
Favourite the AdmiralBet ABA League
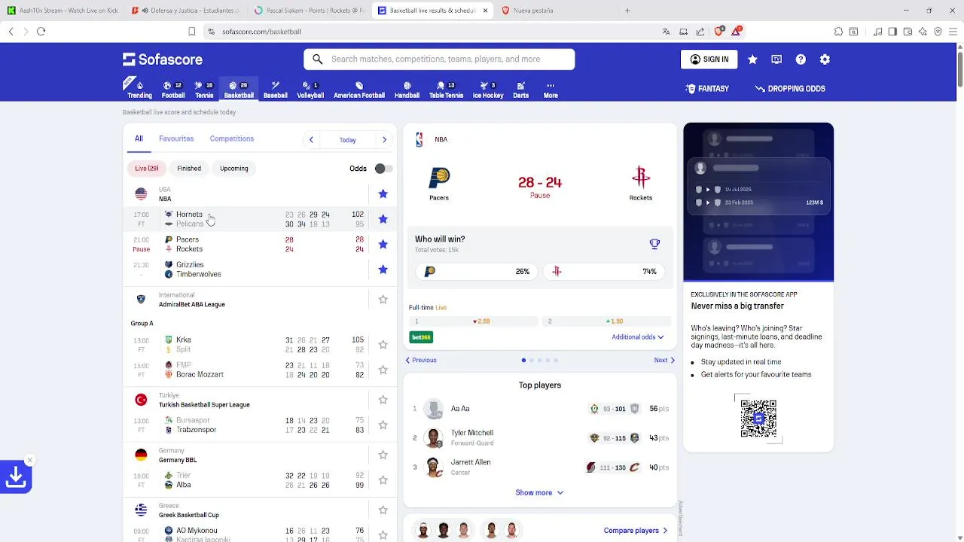383,300
